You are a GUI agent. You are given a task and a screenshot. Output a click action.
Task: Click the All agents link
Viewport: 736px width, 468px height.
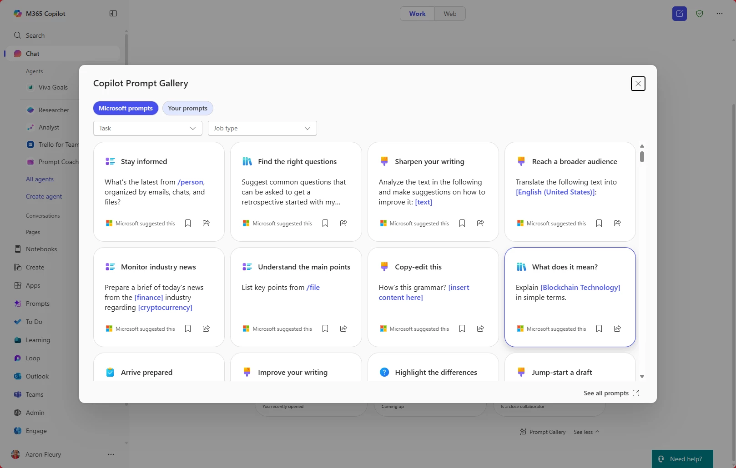click(40, 179)
